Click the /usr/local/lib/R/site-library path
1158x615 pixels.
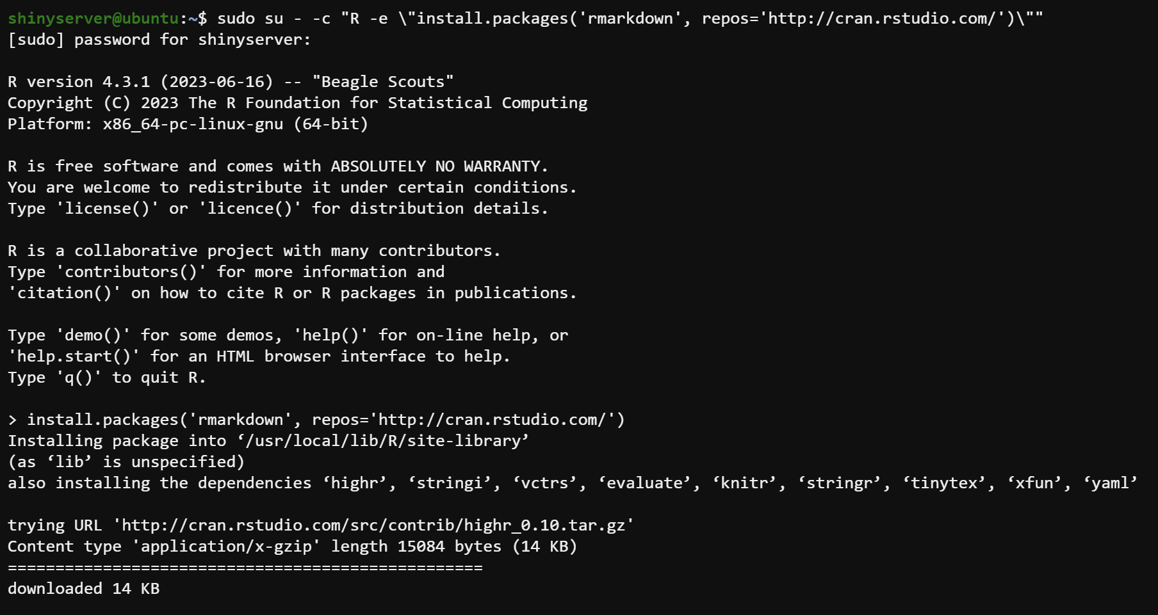(383, 441)
